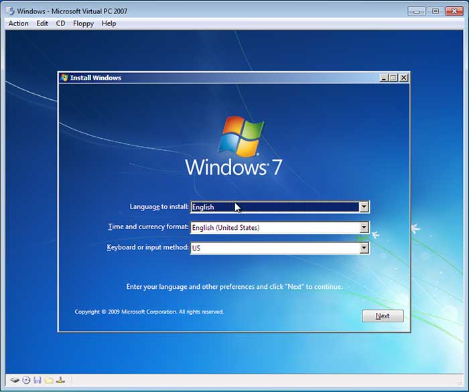Expand the Keyboard or input method arrow
Image resolution: width=469 pixels, height=392 pixels.
364,248
